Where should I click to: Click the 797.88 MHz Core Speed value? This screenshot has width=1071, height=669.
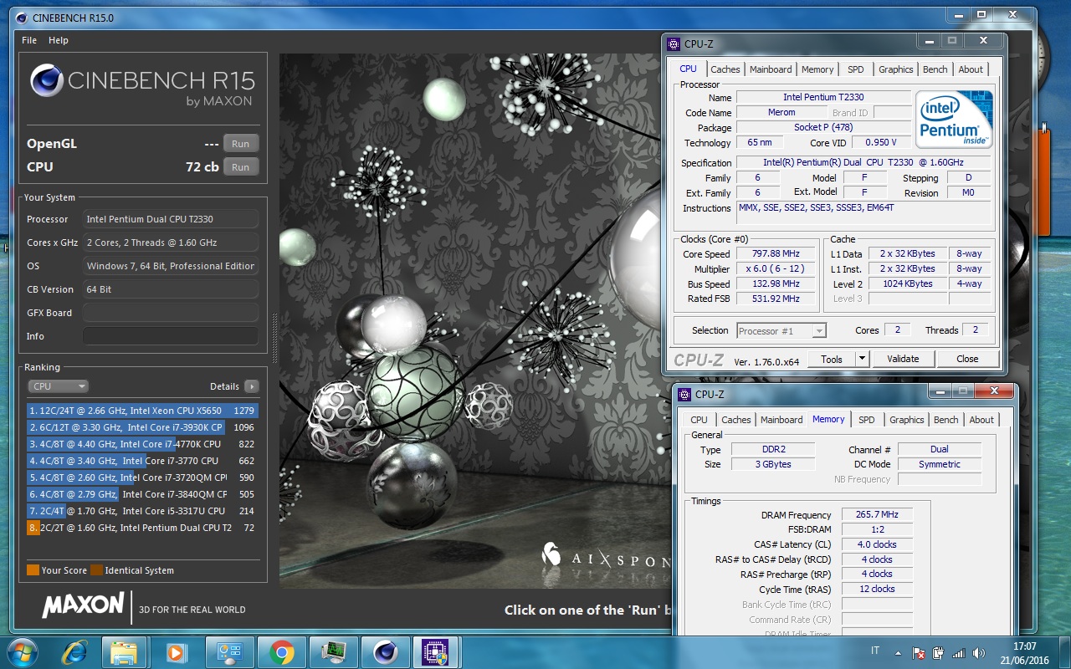pyautogui.click(x=777, y=254)
